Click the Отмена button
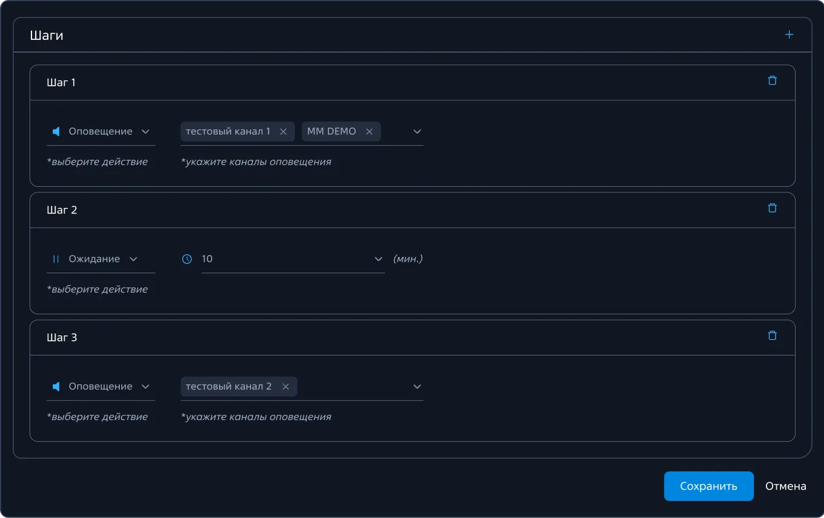This screenshot has height=518, width=824. click(785, 487)
